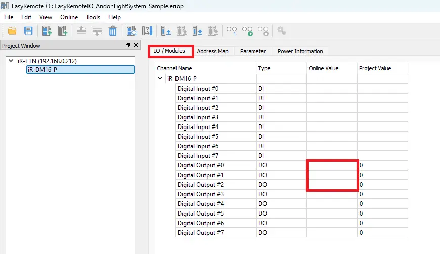
Task: Select the Digital Output #4 row
Action: (292, 204)
